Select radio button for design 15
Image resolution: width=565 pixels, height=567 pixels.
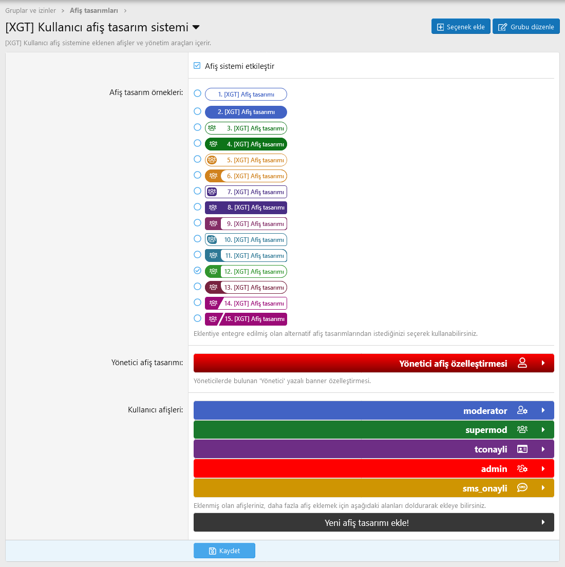197,318
